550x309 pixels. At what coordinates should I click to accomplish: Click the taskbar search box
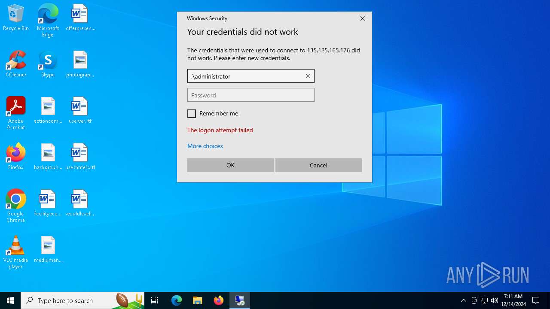pos(82,300)
